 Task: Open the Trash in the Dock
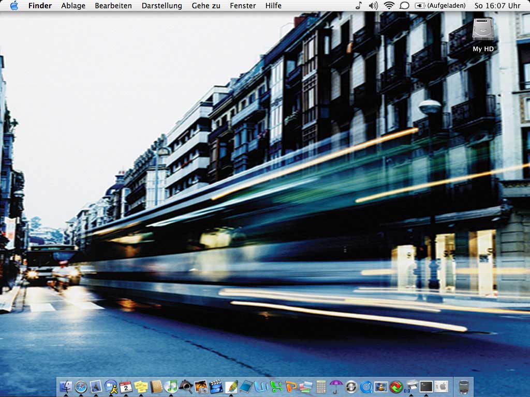[x=464, y=387]
